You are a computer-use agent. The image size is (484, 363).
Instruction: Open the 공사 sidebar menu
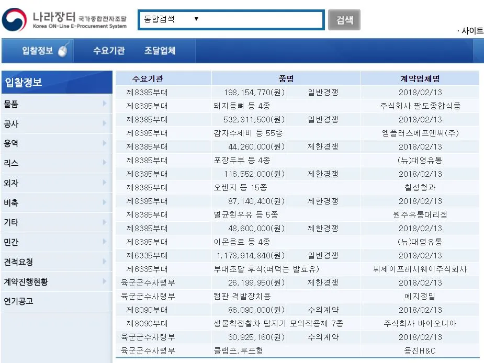click(x=57, y=124)
